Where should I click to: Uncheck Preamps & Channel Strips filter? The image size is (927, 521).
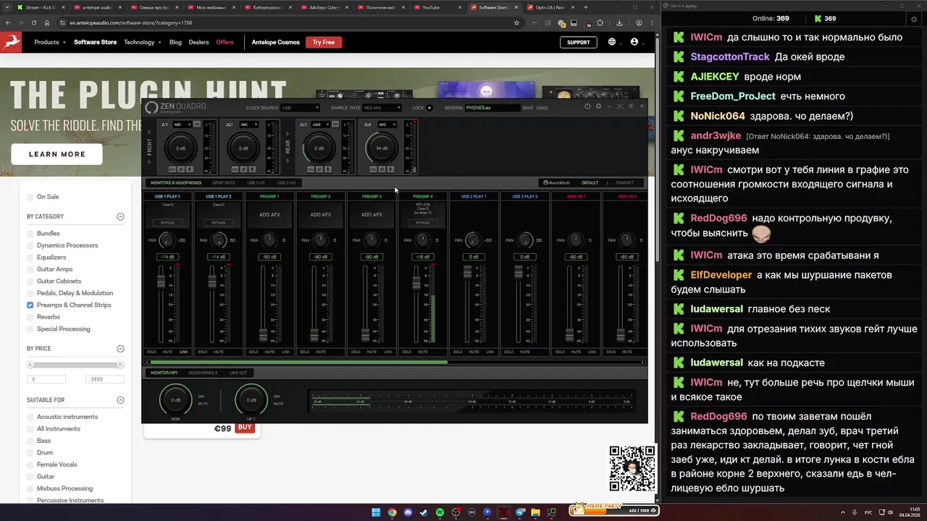point(30,305)
